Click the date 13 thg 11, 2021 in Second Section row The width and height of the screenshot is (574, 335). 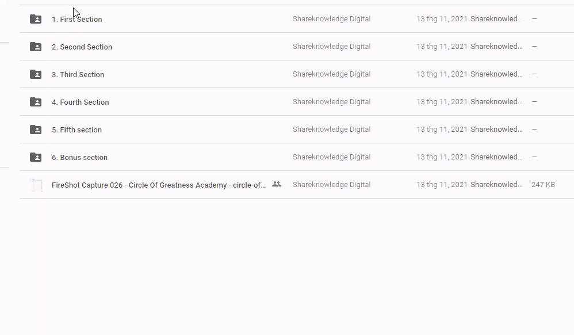click(442, 47)
